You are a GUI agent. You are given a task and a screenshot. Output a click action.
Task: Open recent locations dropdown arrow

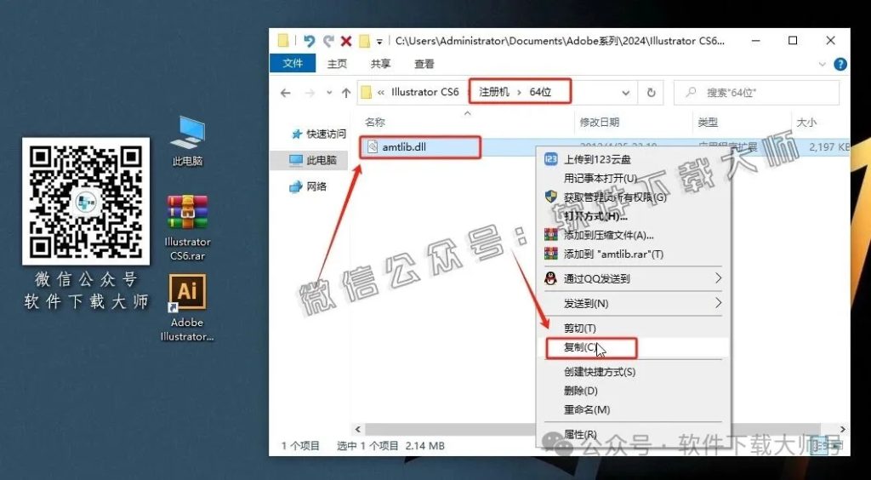[329, 93]
